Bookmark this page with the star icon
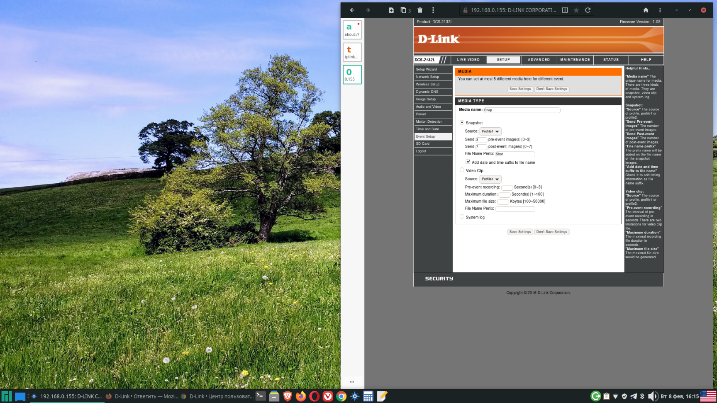The image size is (717, 403). [x=576, y=10]
